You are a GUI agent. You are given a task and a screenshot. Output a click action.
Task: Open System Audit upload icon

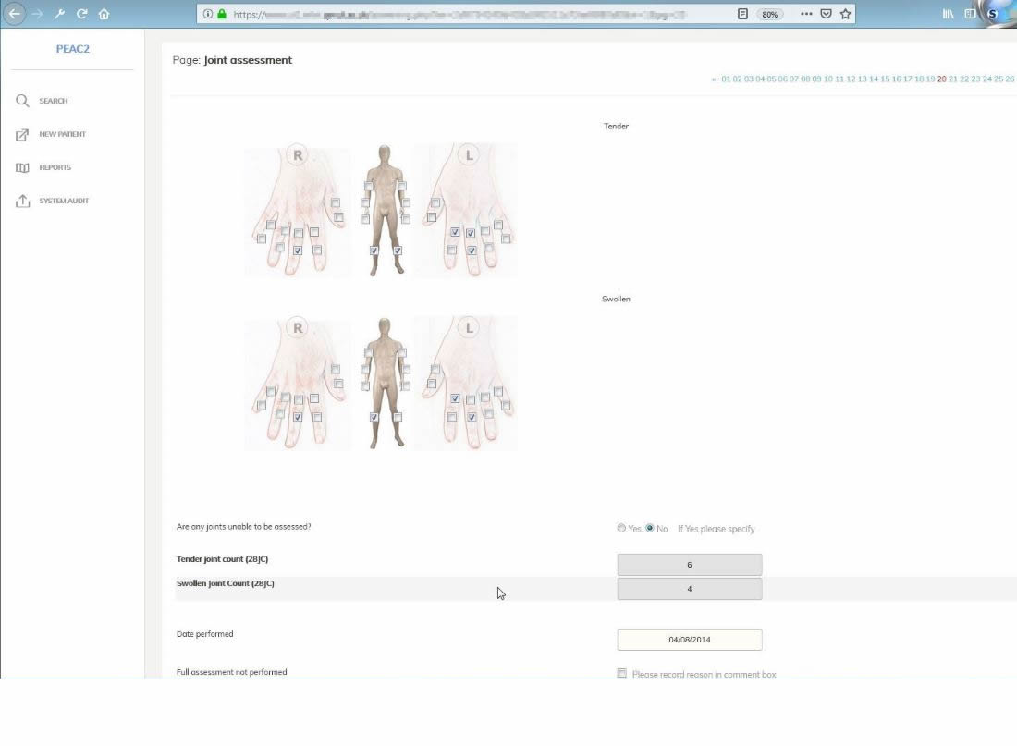pyautogui.click(x=23, y=202)
